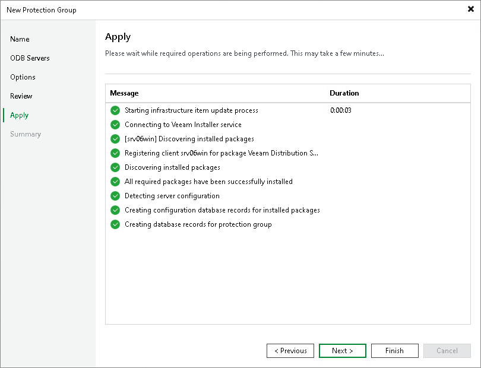Click the Finish button

pos(394,351)
